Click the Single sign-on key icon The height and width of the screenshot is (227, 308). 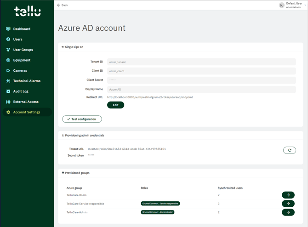(63, 47)
